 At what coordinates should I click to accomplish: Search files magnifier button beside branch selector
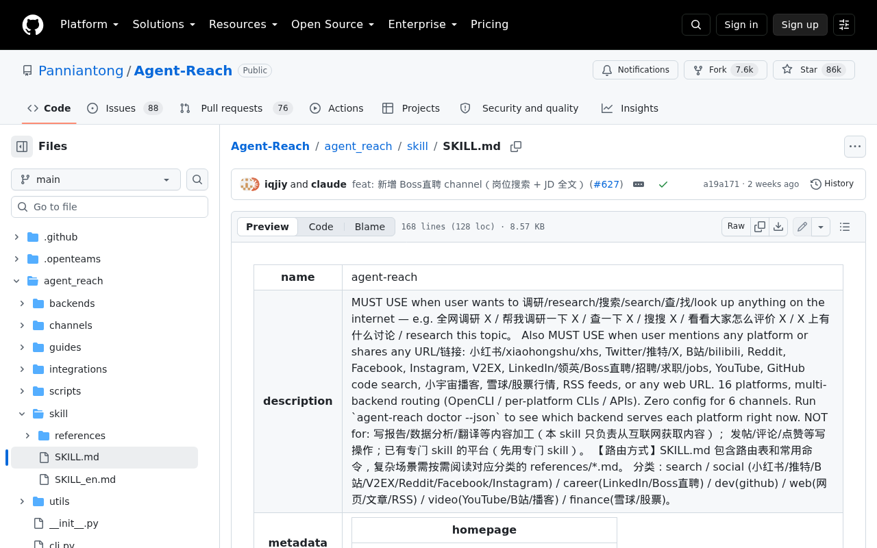pos(197,179)
